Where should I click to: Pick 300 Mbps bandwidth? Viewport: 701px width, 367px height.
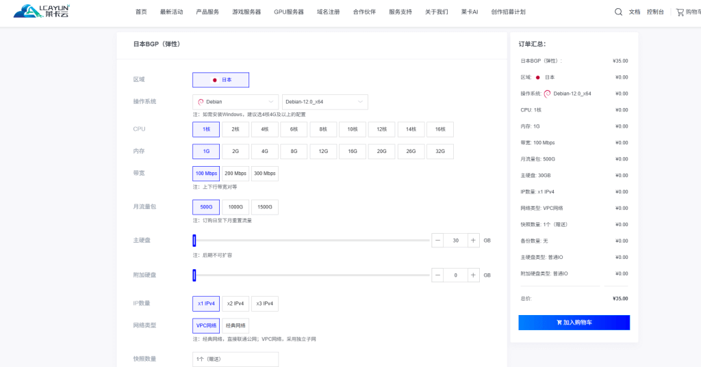265,174
